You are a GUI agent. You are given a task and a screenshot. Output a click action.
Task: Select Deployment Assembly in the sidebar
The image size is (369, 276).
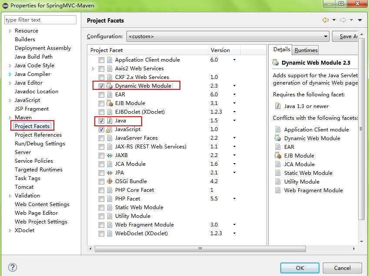43,48
